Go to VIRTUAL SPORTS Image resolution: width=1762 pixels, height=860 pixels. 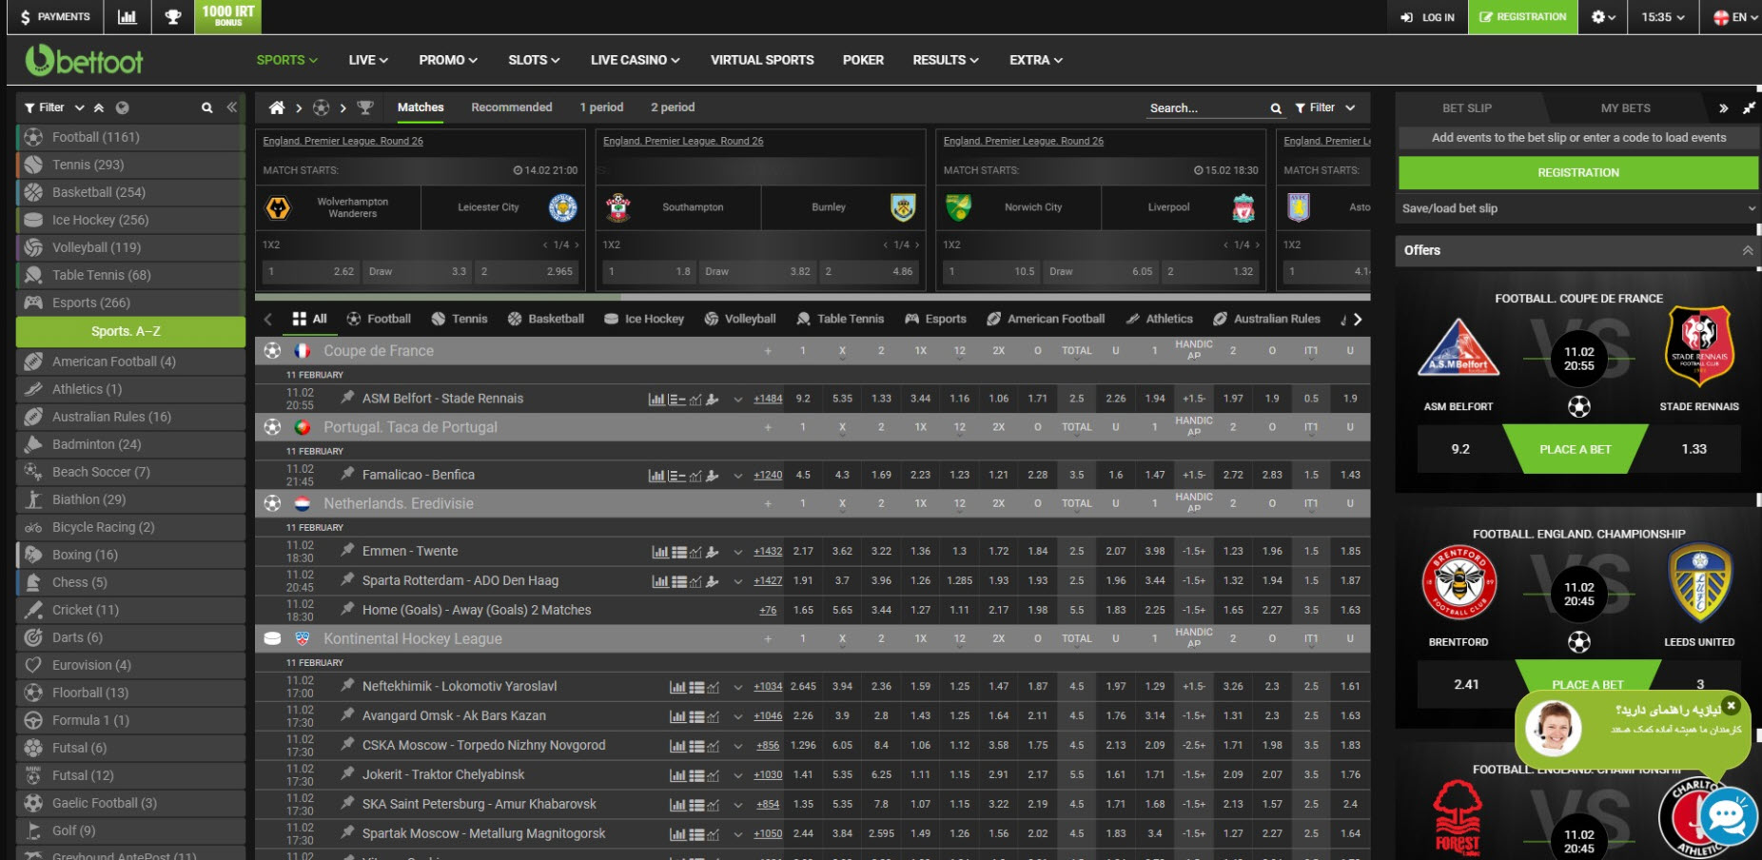762,60
